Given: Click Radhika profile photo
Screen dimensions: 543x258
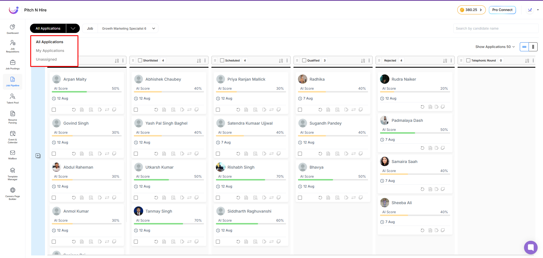Looking at the screenshot, I should pyautogui.click(x=303, y=79).
